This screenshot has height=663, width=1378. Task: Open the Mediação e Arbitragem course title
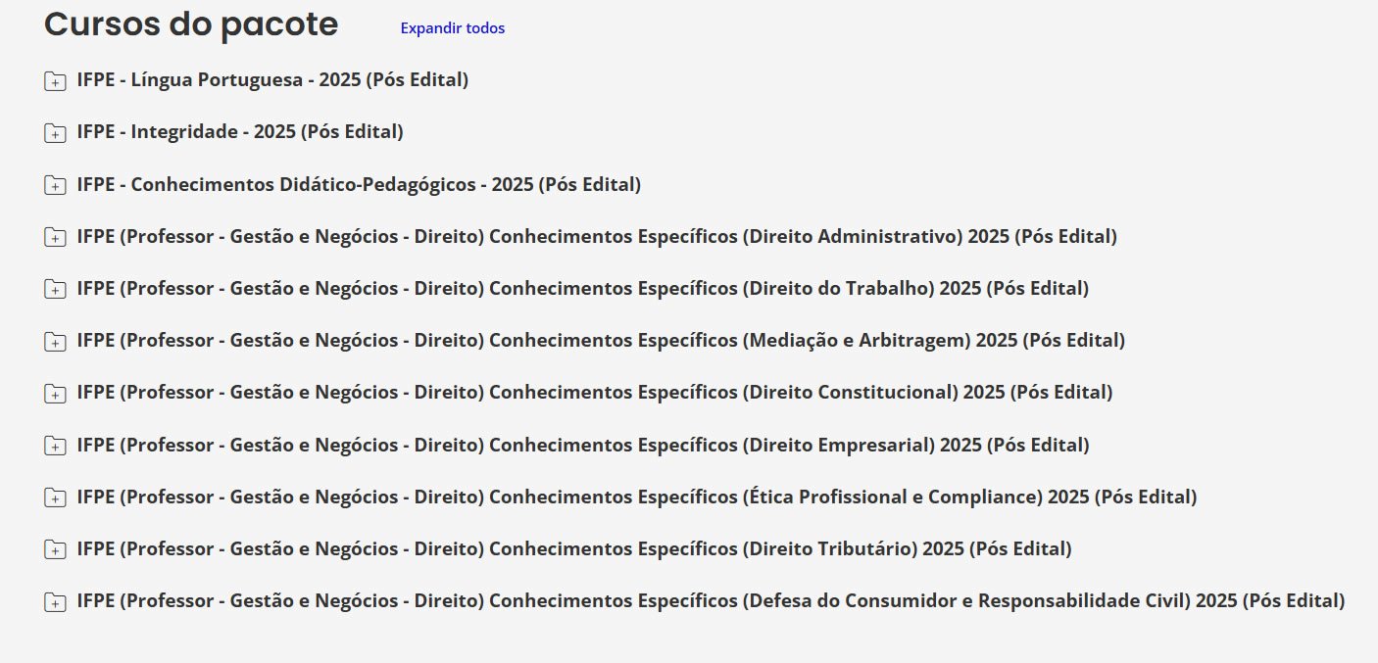coord(601,340)
